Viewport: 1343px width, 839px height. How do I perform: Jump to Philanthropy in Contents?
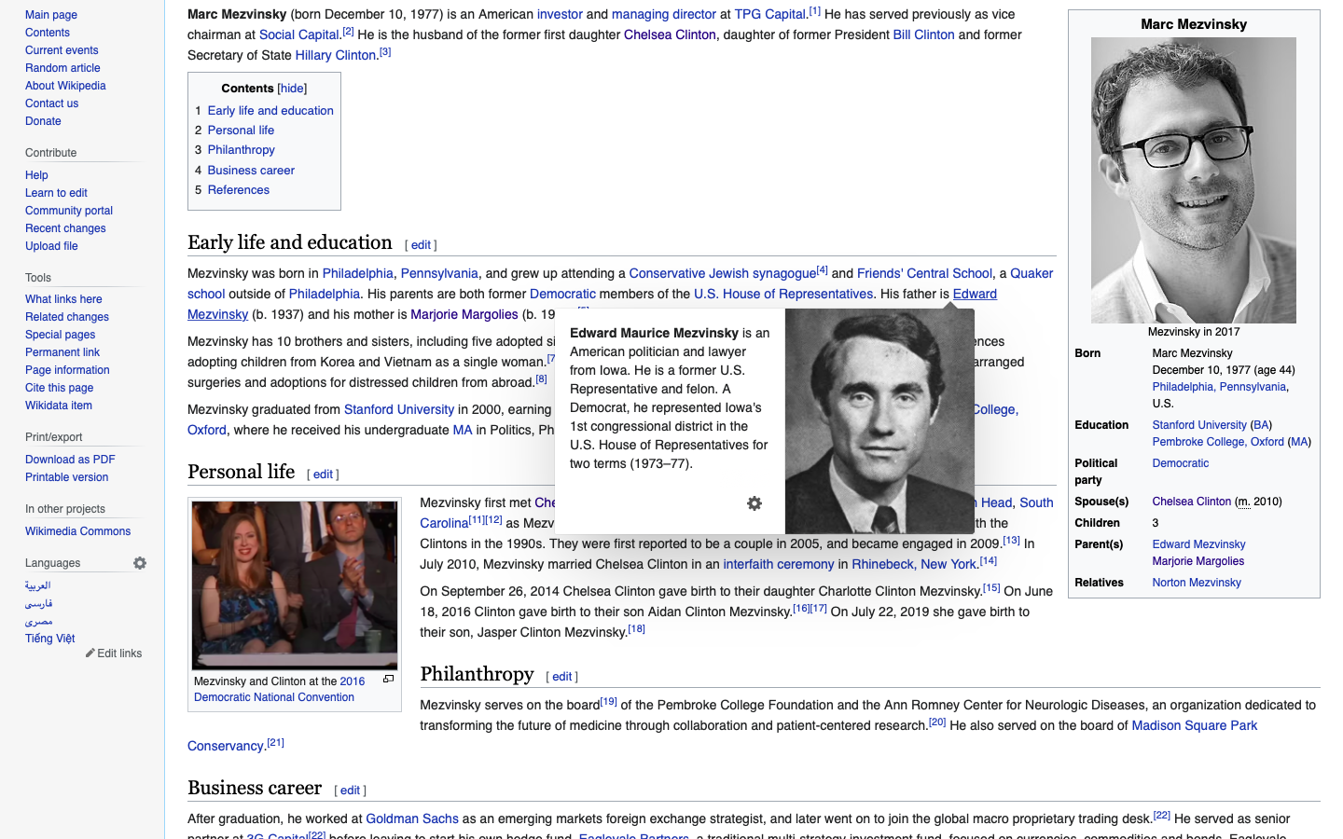click(x=241, y=150)
